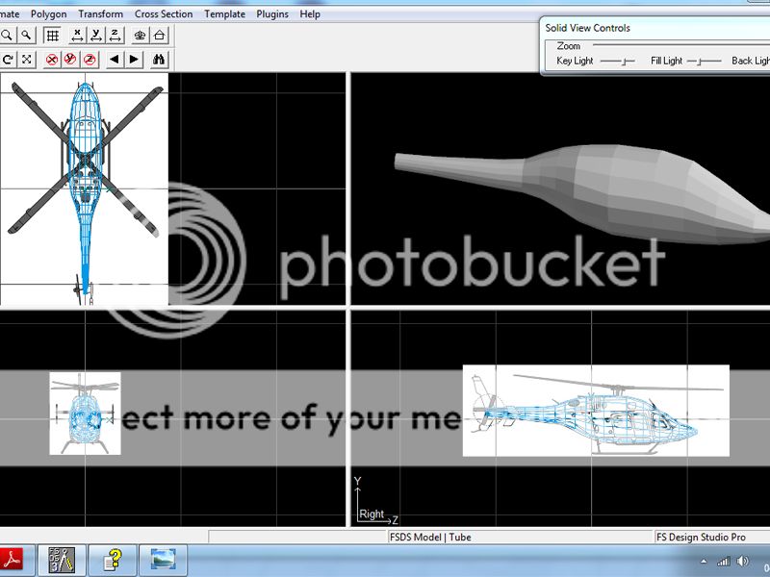Viewport: 770px width, 577px height.
Task: Toggle the lock Z axis button
Action: point(90,58)
